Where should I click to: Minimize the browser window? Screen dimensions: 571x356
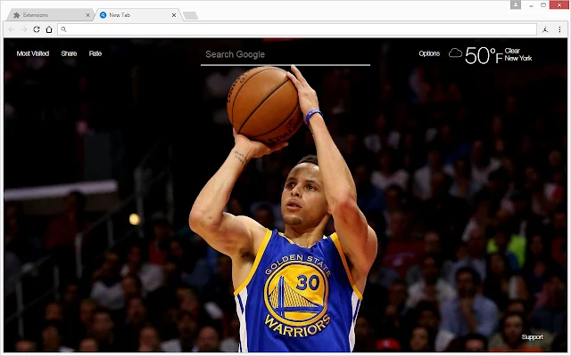coord(532,5)
